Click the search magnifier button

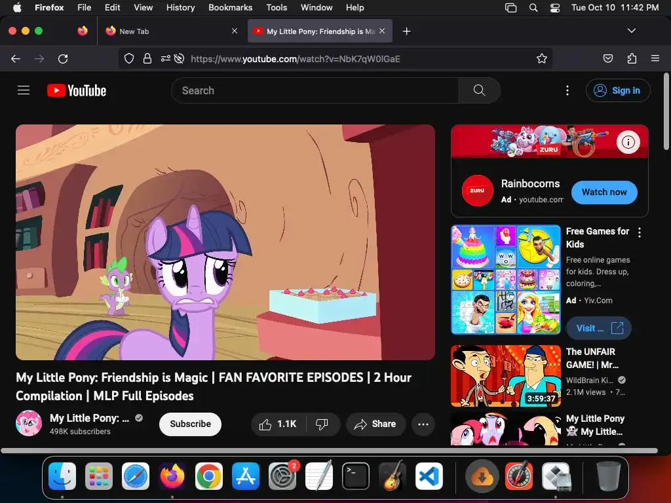[x=479, y=90]
